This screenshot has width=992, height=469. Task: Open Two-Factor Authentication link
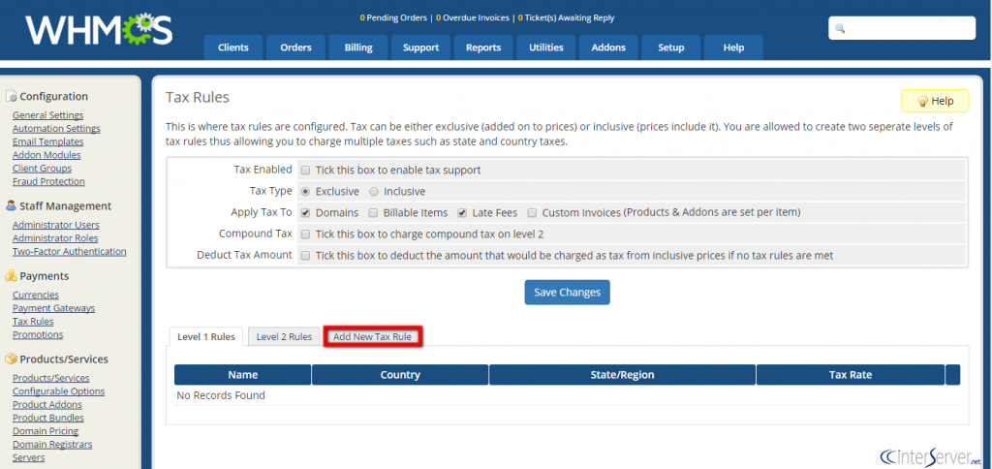pos(70,251)
